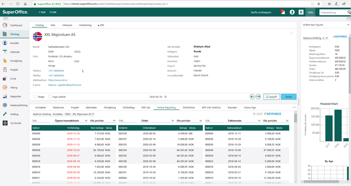Open the Inkorg navigator icon
Viewport: 351px width, 186px height.
pos(5,87)
